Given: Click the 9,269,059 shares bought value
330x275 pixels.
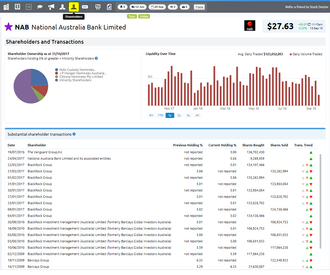Looking at the screenshot, I should [x=257, y=158].
